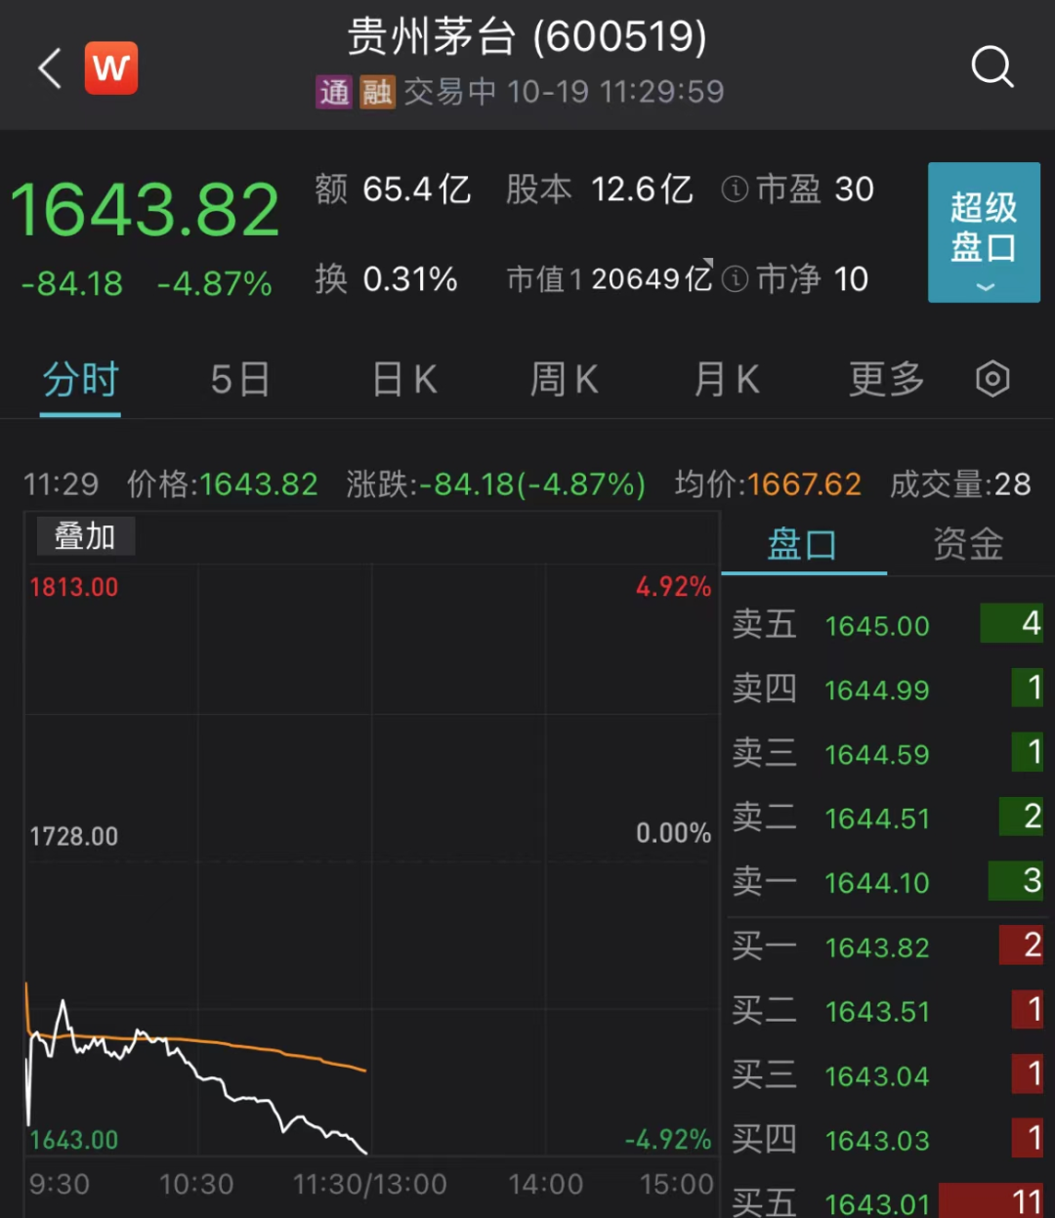The height and width of the screenshot is (1218, 1055).
Task: Switch to the 日K chart tab
Action: [404, 379]
